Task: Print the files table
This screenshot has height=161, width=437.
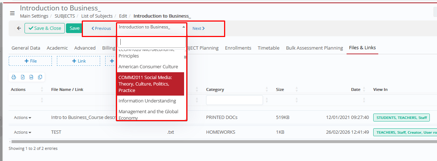Action: [14, 77]
